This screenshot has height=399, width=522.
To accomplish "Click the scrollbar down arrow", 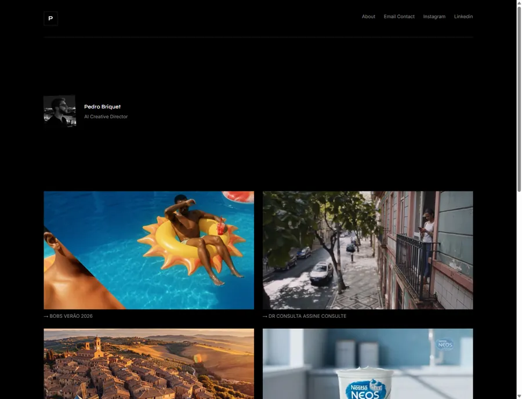I will pos(519,396).
